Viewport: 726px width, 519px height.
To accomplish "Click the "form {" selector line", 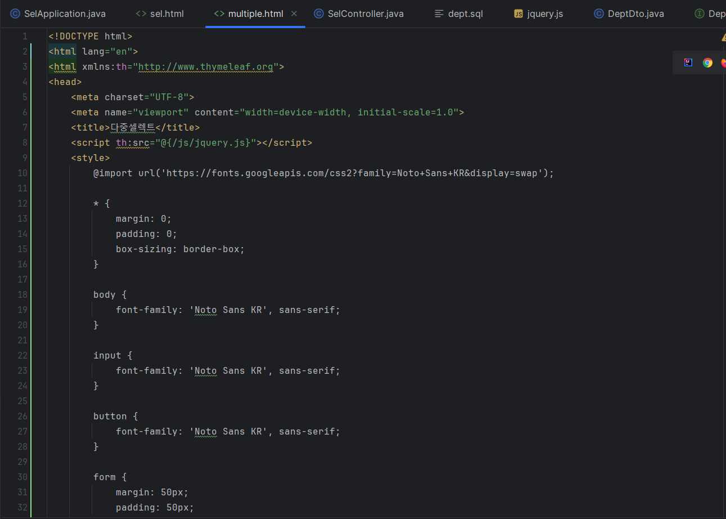I will click(x=110, y=477).
